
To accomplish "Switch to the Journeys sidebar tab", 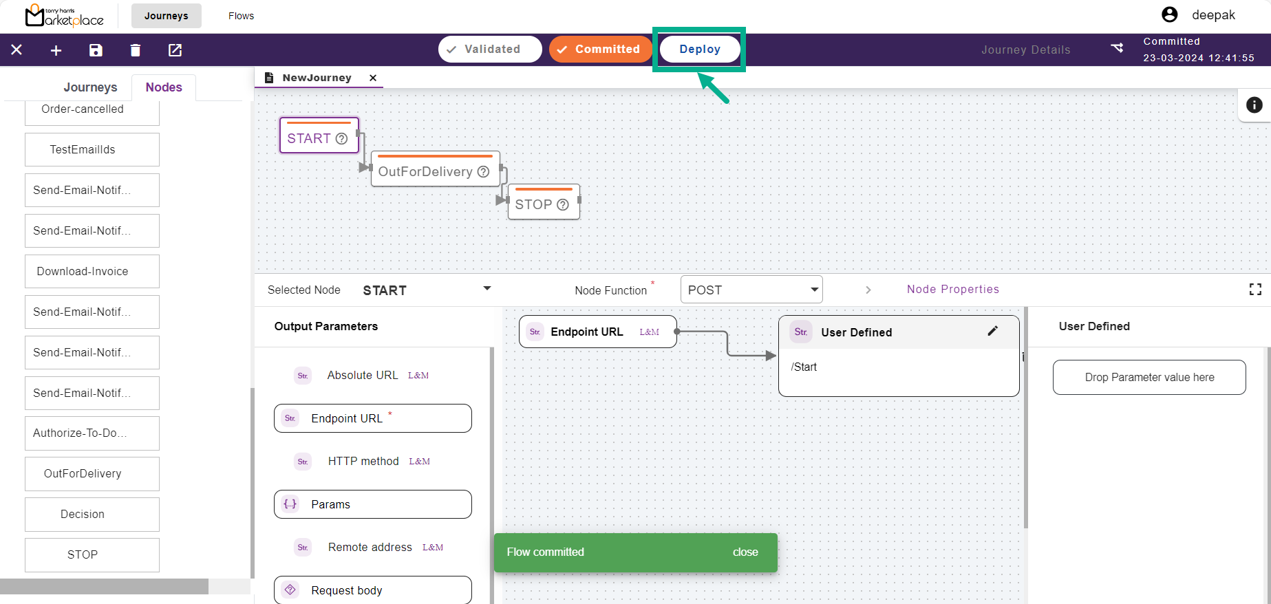I will coord(90,87).
